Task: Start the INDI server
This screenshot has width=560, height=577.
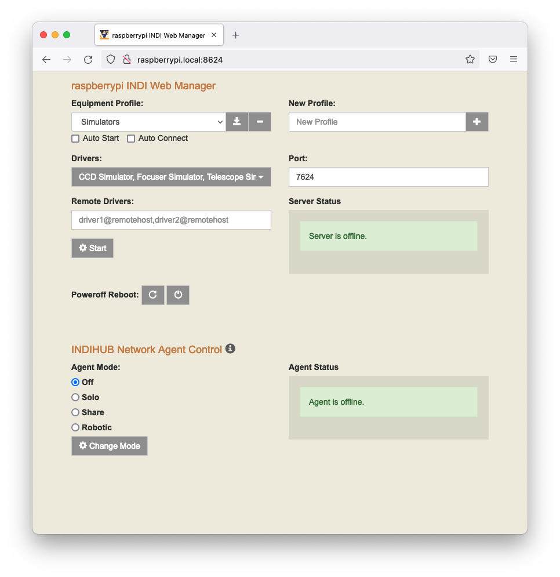Action: [92, 248]
